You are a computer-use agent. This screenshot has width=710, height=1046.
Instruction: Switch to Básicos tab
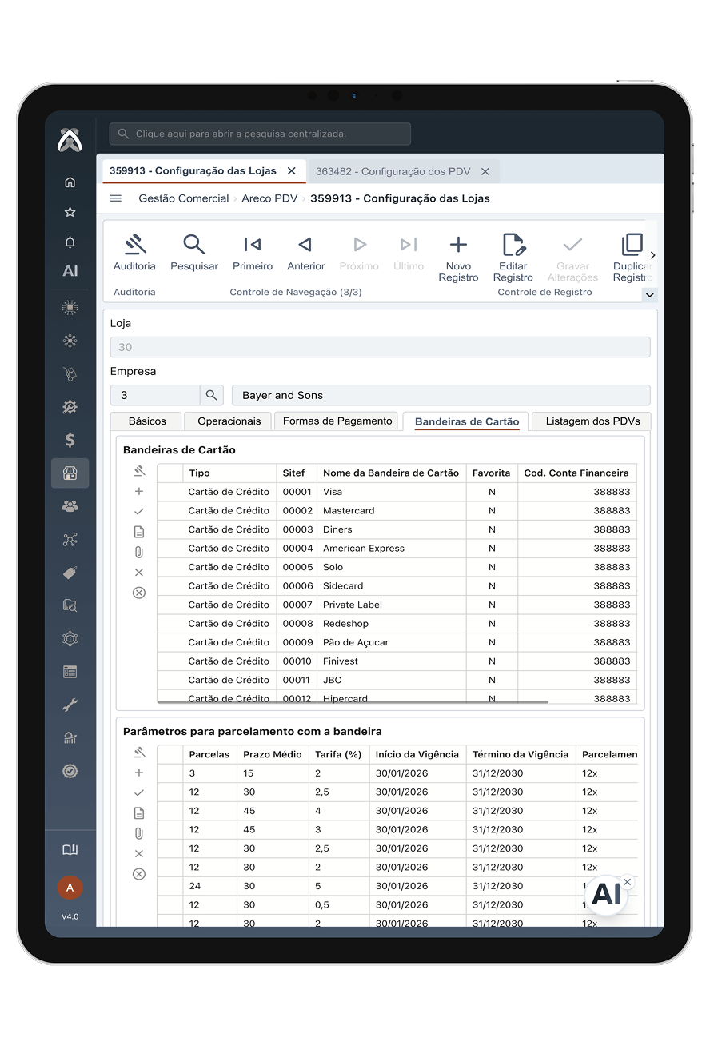[147, 421]
